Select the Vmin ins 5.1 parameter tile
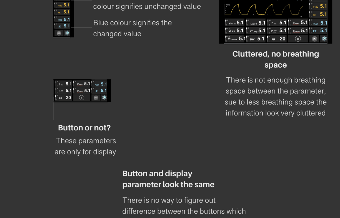340x218 pixels. click(235, 23)
